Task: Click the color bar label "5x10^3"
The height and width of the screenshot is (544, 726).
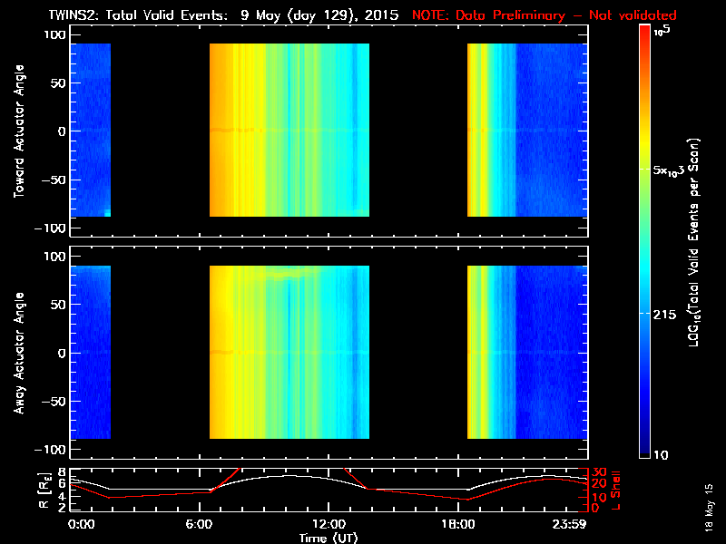Action: tap(668, 170)
